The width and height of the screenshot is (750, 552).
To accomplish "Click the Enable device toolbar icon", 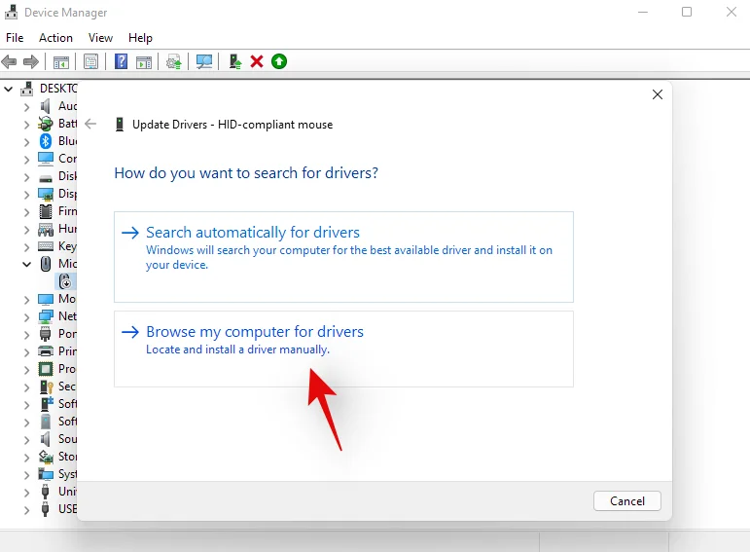I will pyautogui.click(x=234, y=61).
